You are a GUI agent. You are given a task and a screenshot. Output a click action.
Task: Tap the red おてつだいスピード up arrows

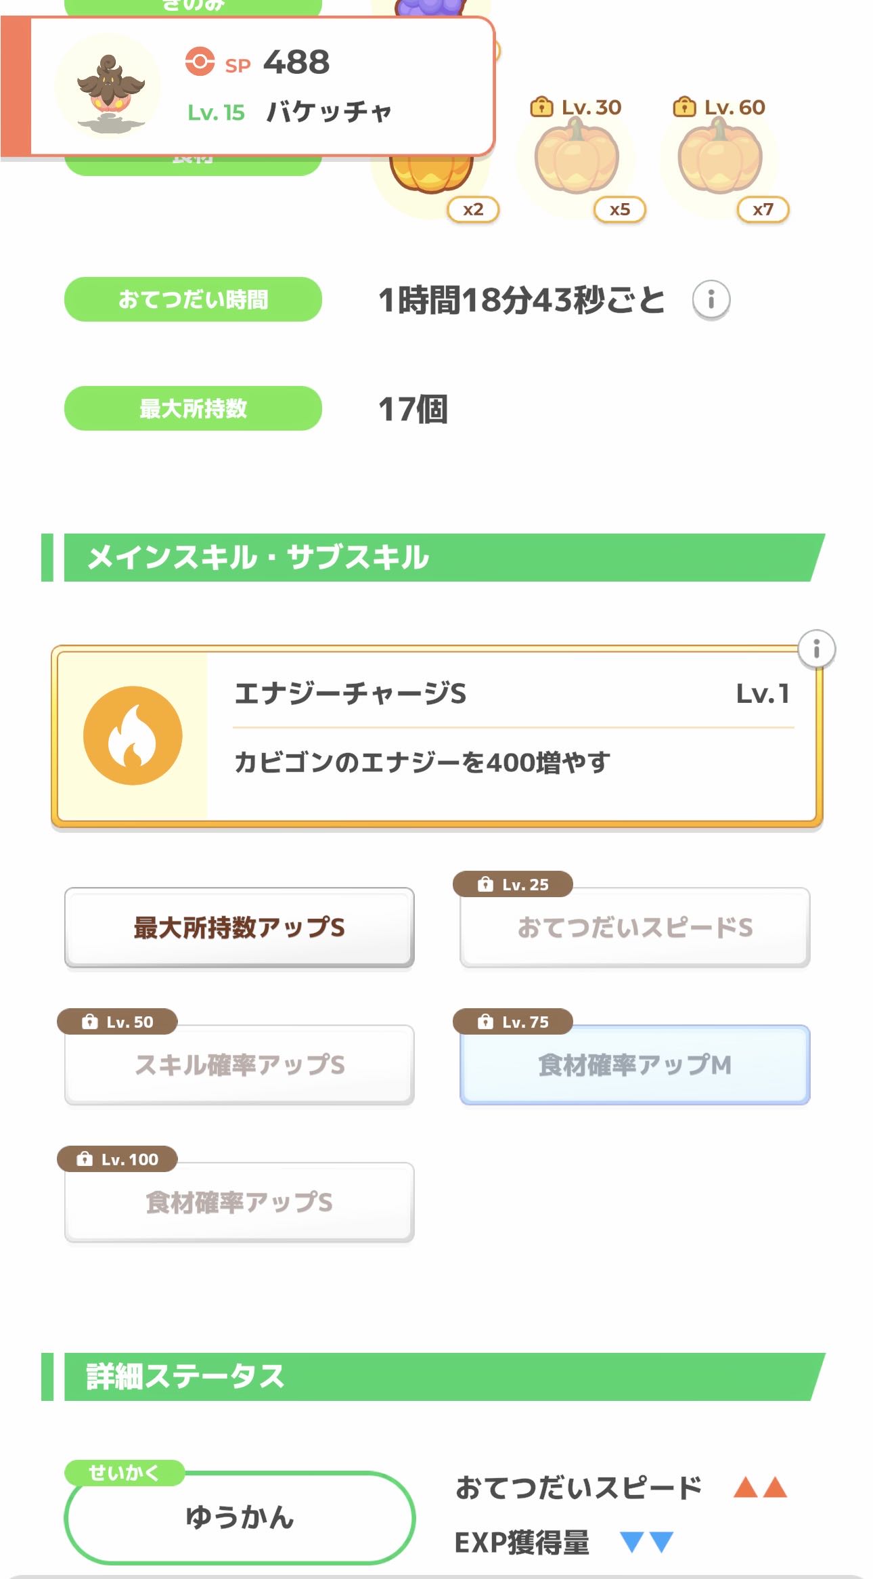760,1488
